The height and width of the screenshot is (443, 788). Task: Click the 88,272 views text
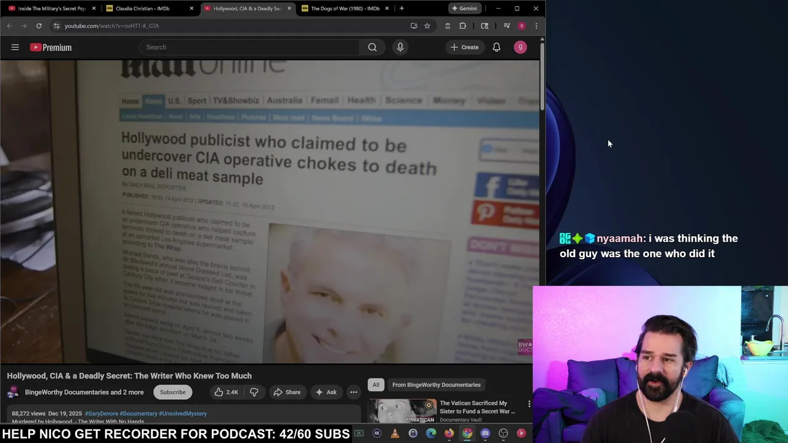(x=28, y=413)
